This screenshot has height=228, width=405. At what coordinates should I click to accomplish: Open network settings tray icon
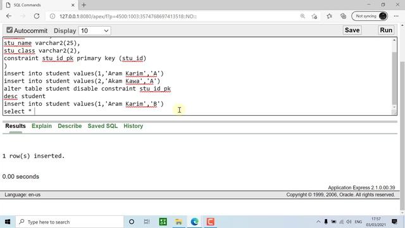pyautogui.click(x=342, y=222)
